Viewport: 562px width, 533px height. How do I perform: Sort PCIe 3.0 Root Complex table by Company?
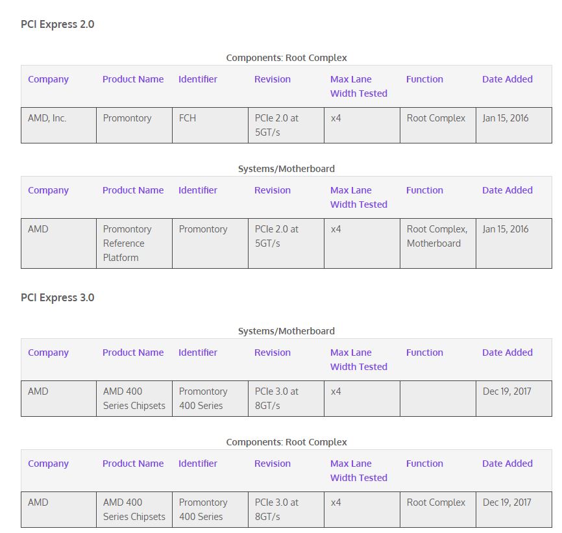click(48, 464)
